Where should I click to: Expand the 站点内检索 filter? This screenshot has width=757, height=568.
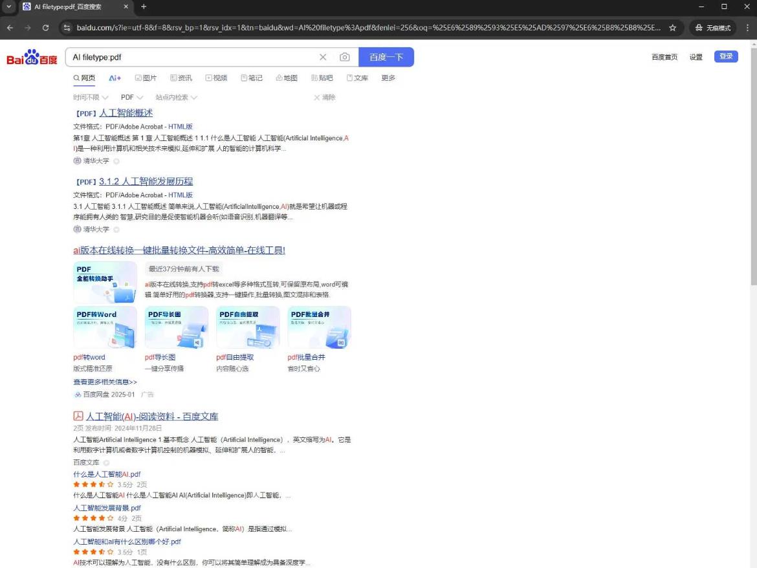point(176,97)
